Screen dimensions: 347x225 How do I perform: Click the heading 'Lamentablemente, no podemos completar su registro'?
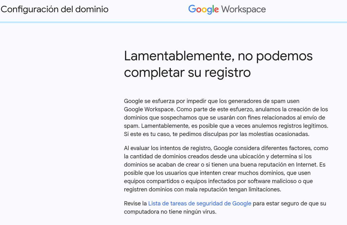coord(218,64)
